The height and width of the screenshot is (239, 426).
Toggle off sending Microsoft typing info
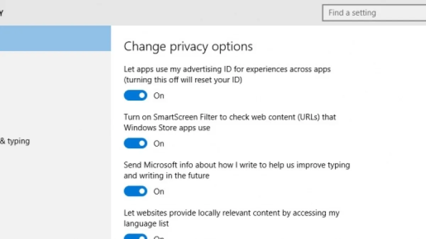pos(135,191)
